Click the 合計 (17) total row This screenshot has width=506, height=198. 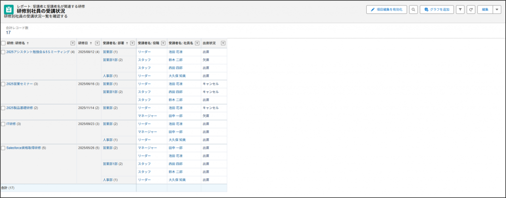[x=8, y=188]
